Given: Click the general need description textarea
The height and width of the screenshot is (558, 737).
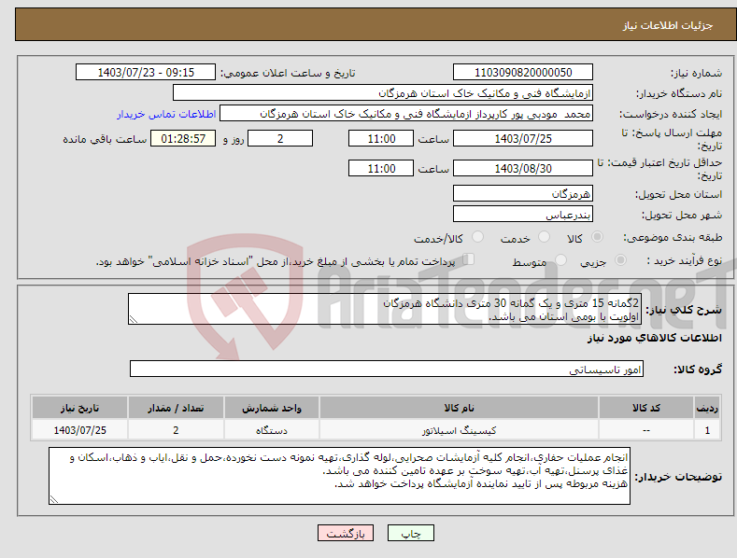Looking at the screenshot, I should 385,309.
